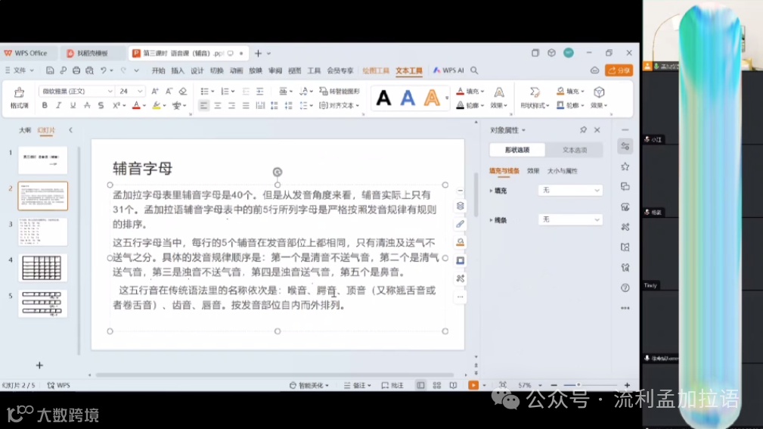The image size is (763, 429).
Task: Open the font size 24 dropdown
Action: 140,91
